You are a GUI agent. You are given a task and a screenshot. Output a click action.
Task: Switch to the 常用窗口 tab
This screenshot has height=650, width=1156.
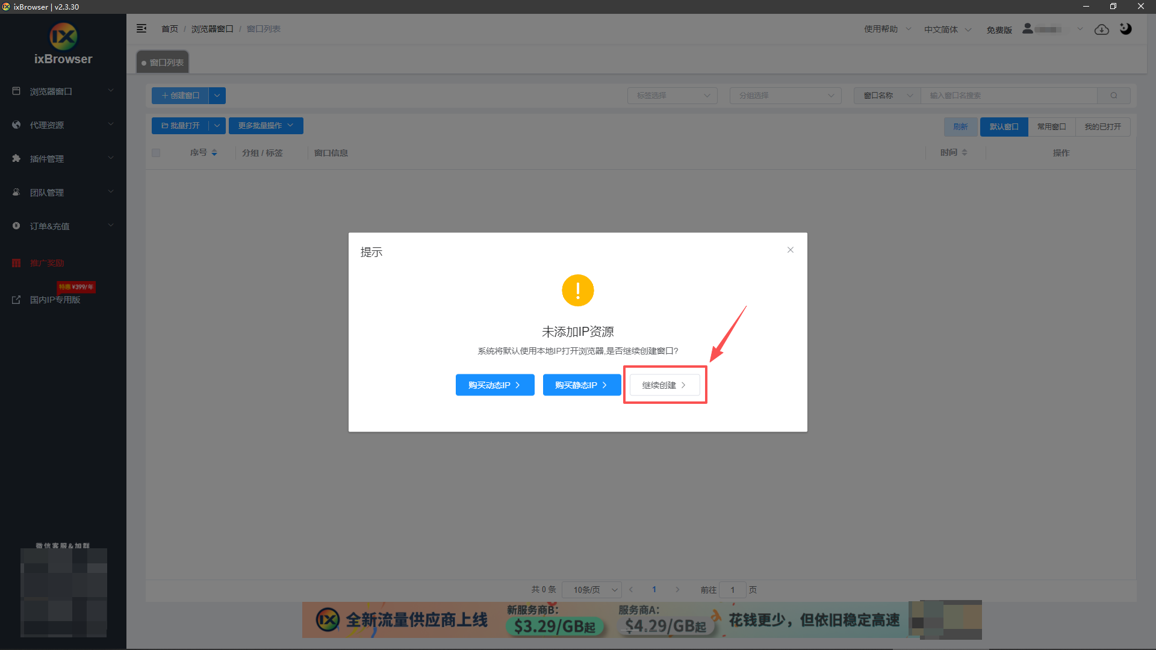1051,127
